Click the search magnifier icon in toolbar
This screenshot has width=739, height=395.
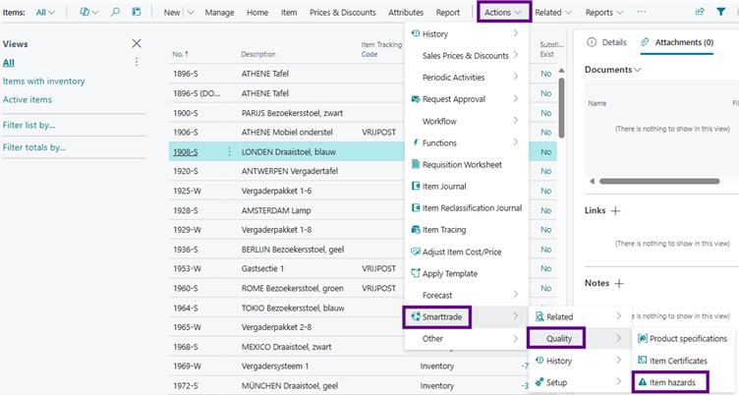pos(115,12)
